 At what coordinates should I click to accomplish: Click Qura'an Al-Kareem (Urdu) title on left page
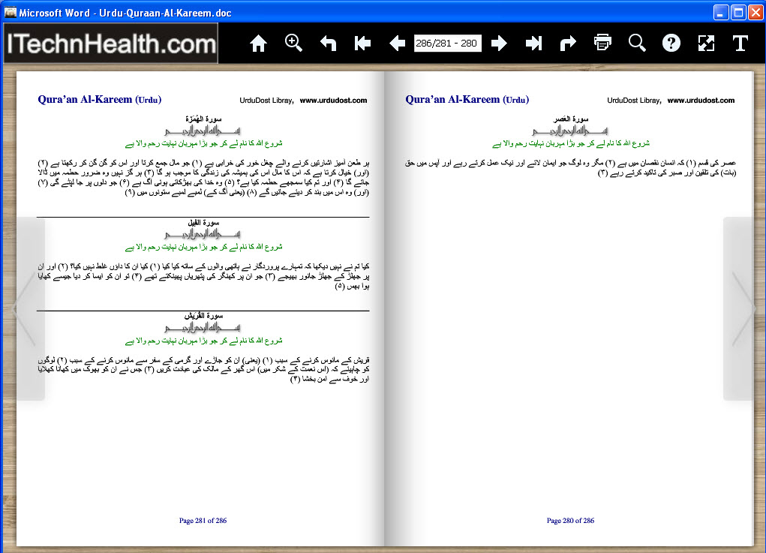[x=100, y=100]
